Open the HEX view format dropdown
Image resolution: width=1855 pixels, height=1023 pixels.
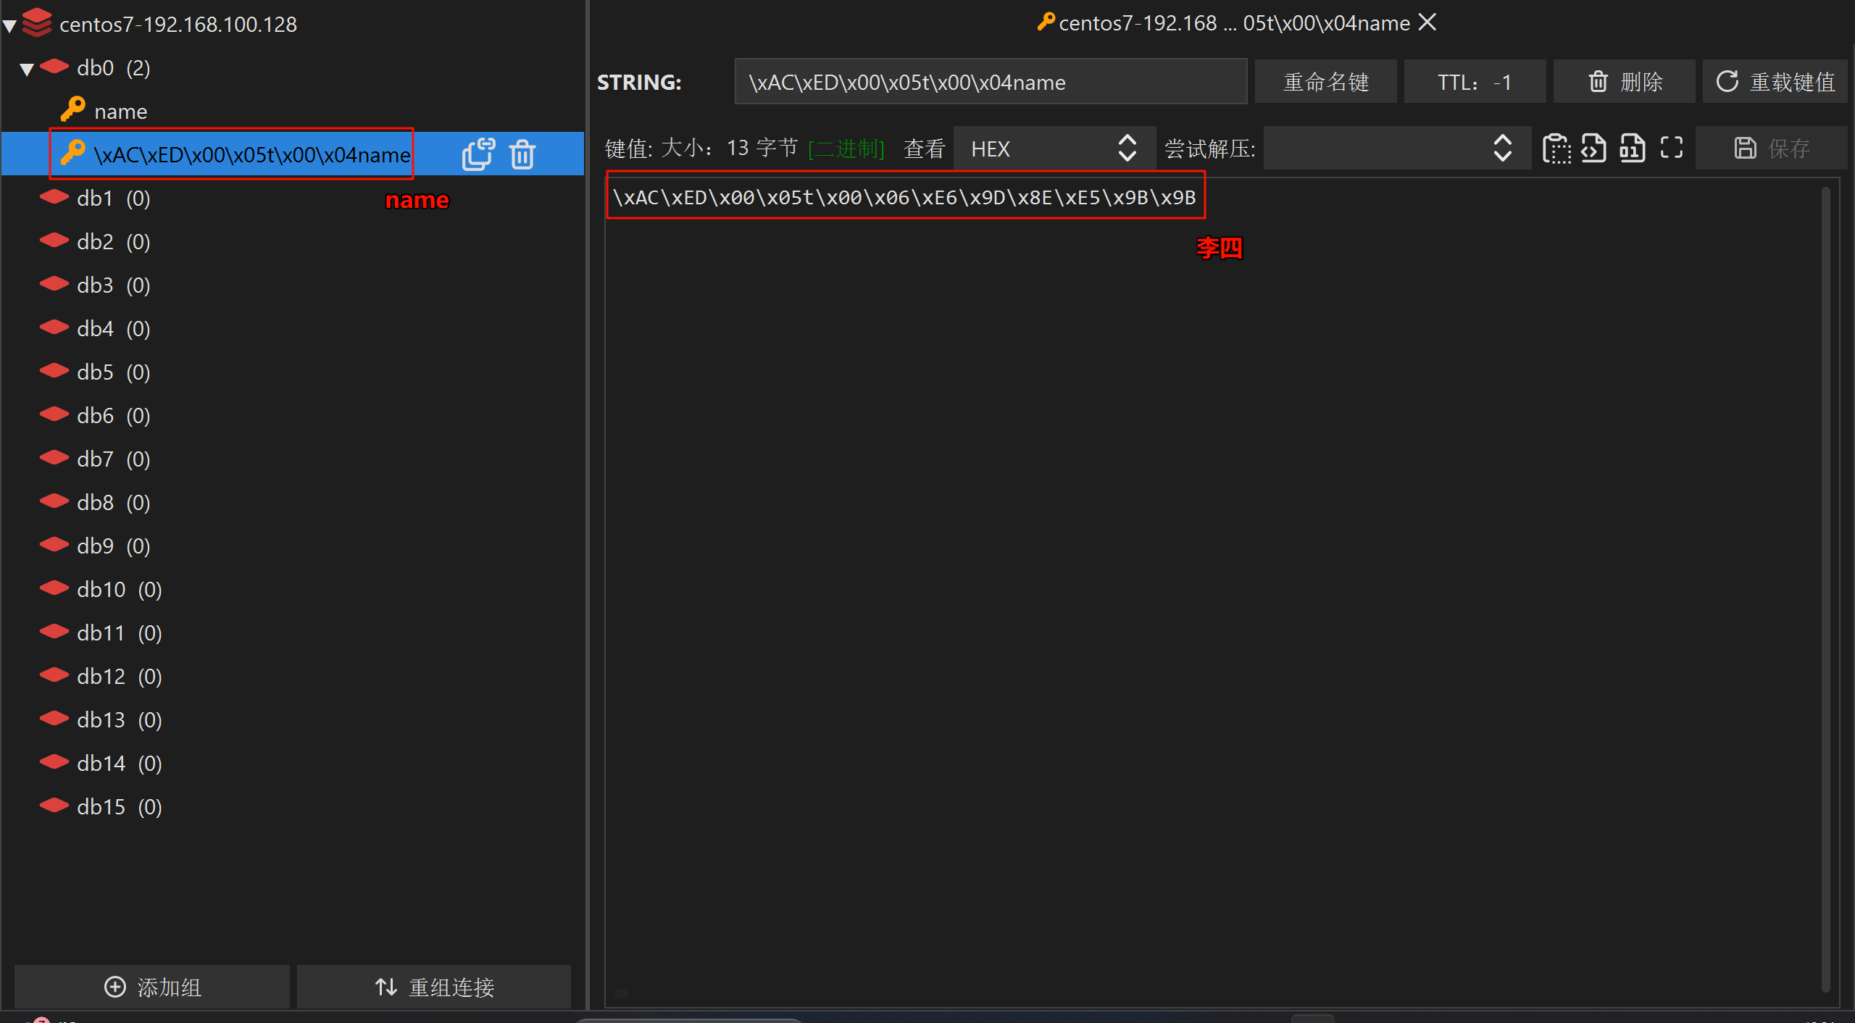pyautogui.click(x=1053, y=149)
